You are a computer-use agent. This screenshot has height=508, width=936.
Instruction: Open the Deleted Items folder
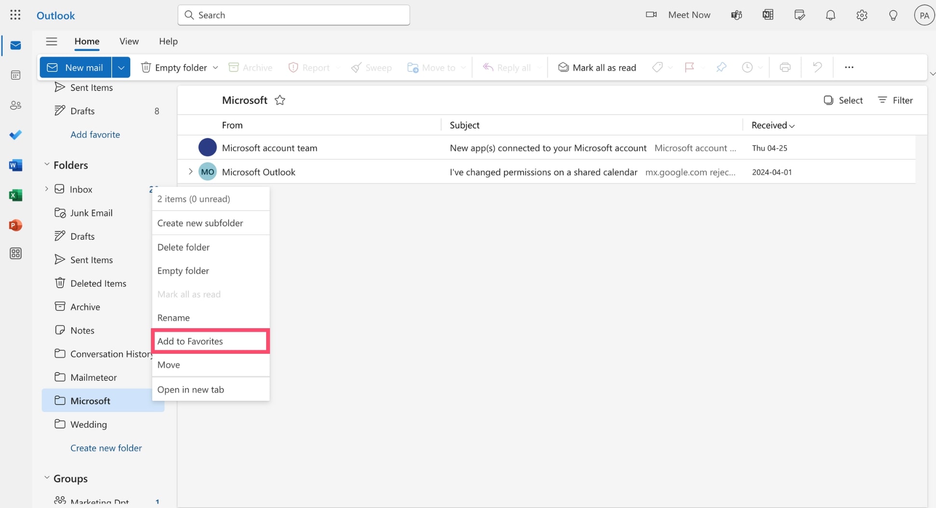tap(96, 283)
